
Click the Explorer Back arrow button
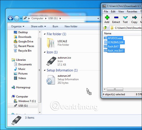point(10,18)
